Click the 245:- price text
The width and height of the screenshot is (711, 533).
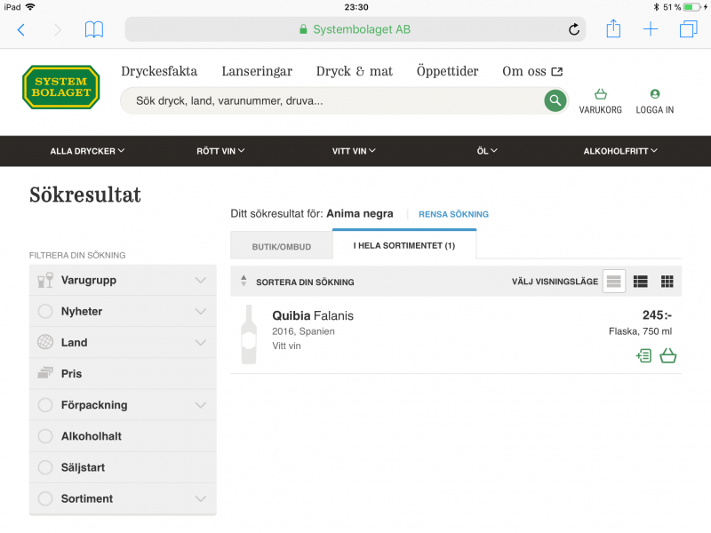pos(657,315)
